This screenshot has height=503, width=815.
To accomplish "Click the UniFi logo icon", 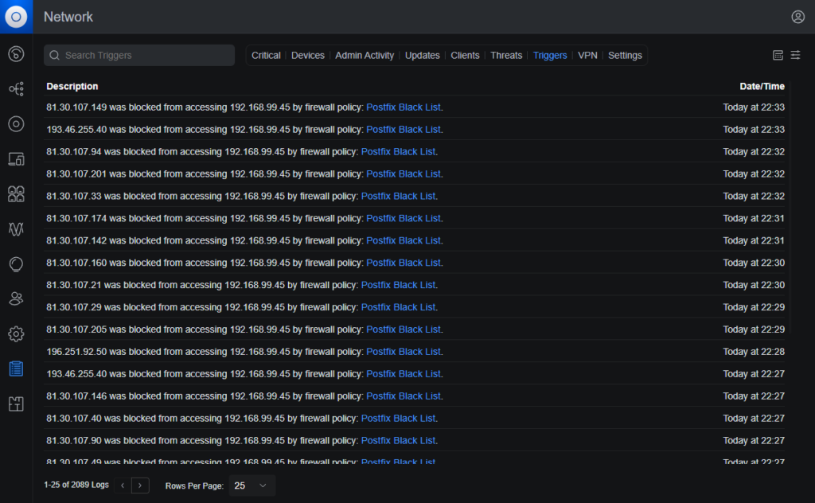I will pyautogui.click(x=16, y=17).
